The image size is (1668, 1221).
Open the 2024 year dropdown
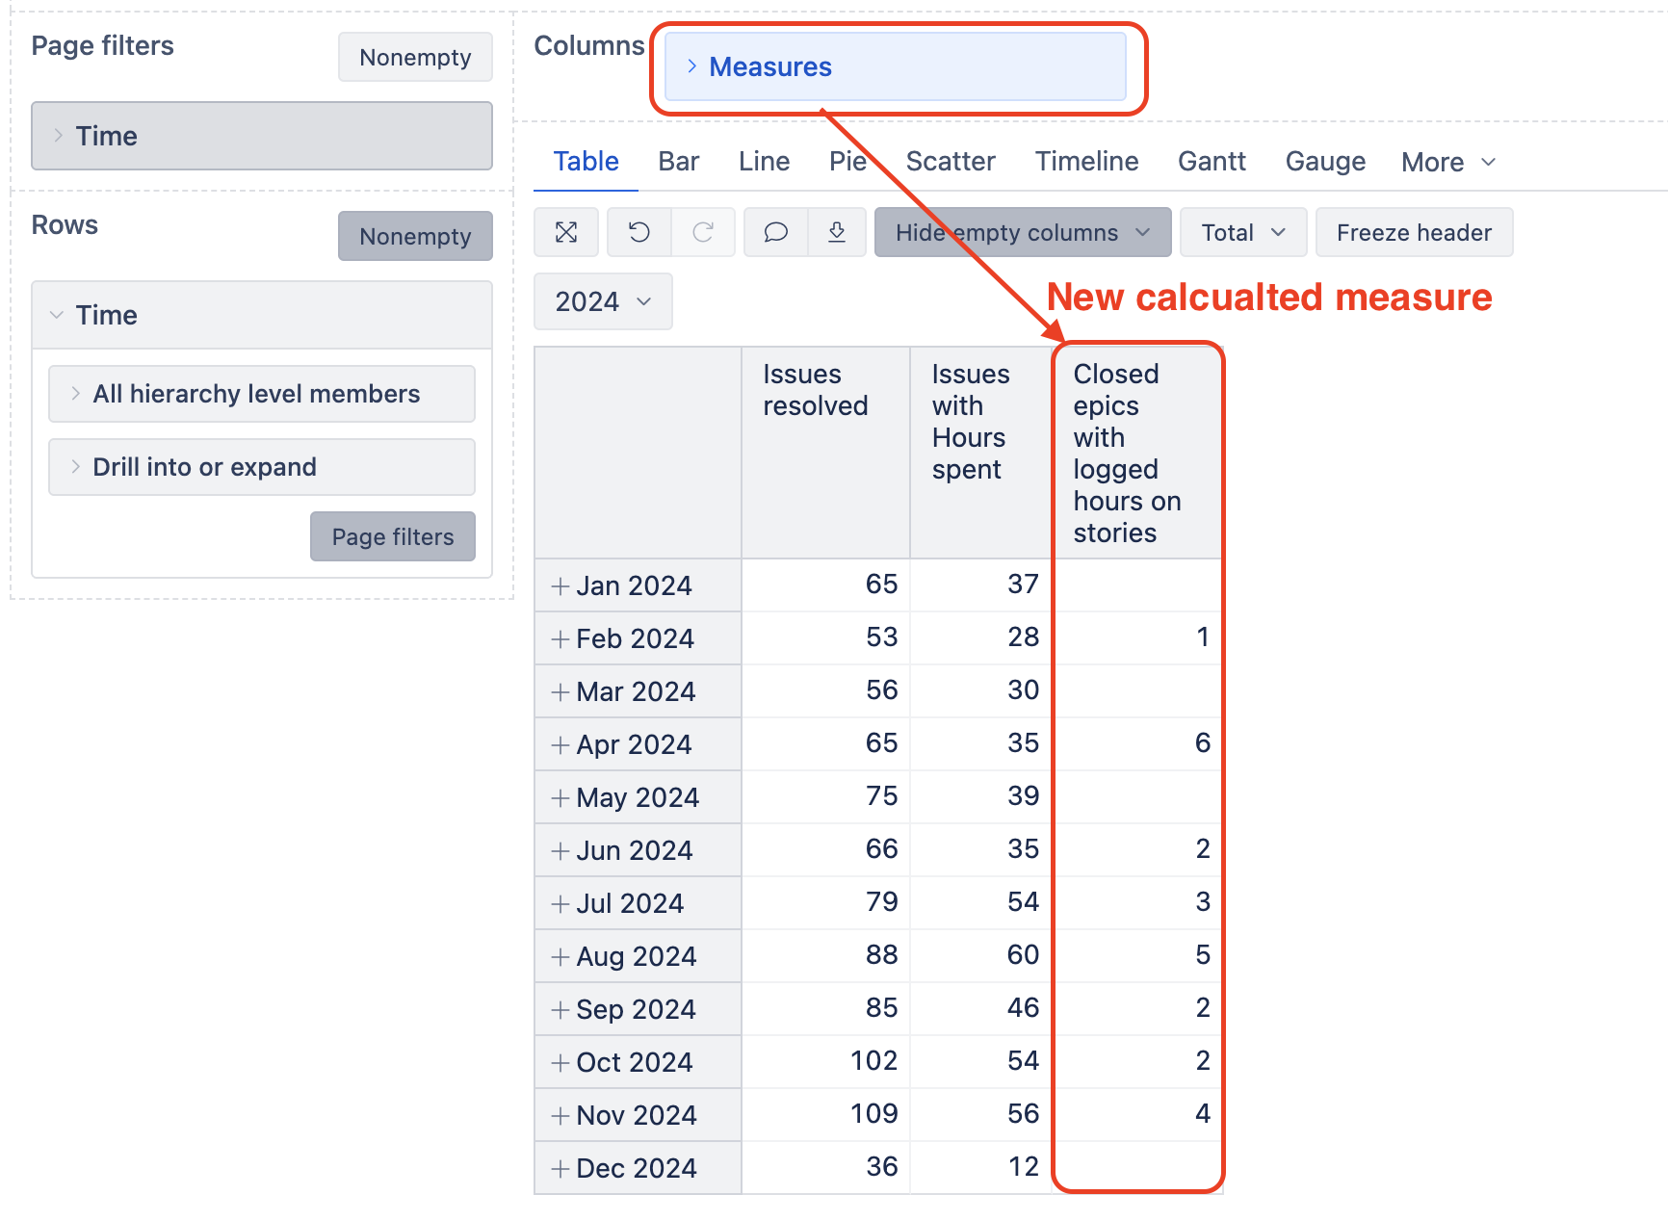[603, 301]
